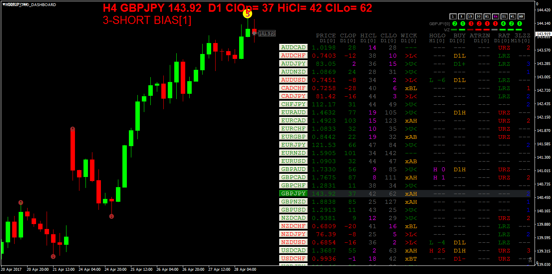Select the EURNZD pair button
552x274 pixels.
pyautogui.click(x=293, y=153)
